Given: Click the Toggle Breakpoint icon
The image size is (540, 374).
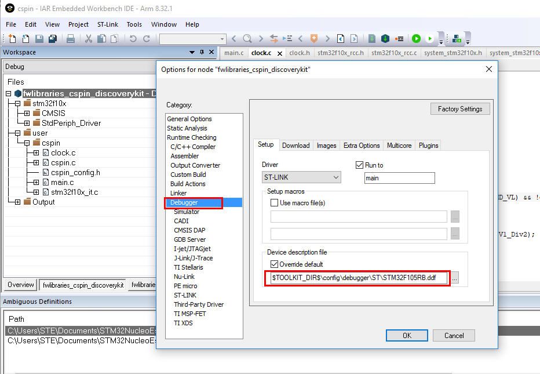Looking at the screenshot, I should pyautogui.click(x=399, y=39).
